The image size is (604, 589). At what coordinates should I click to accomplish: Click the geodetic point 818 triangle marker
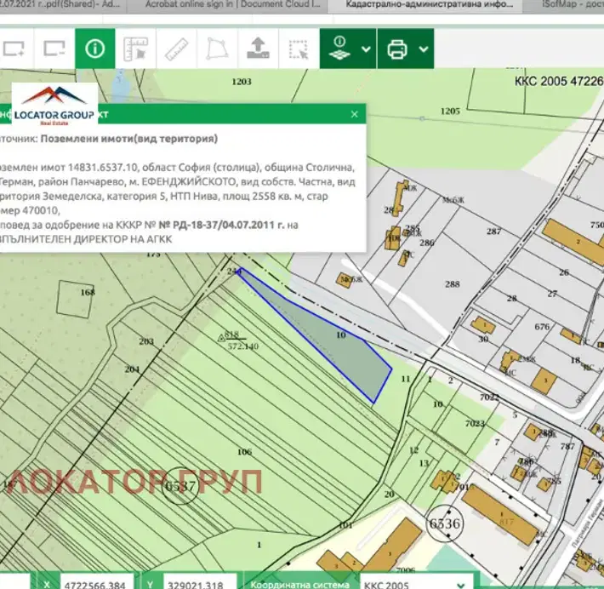221,338
